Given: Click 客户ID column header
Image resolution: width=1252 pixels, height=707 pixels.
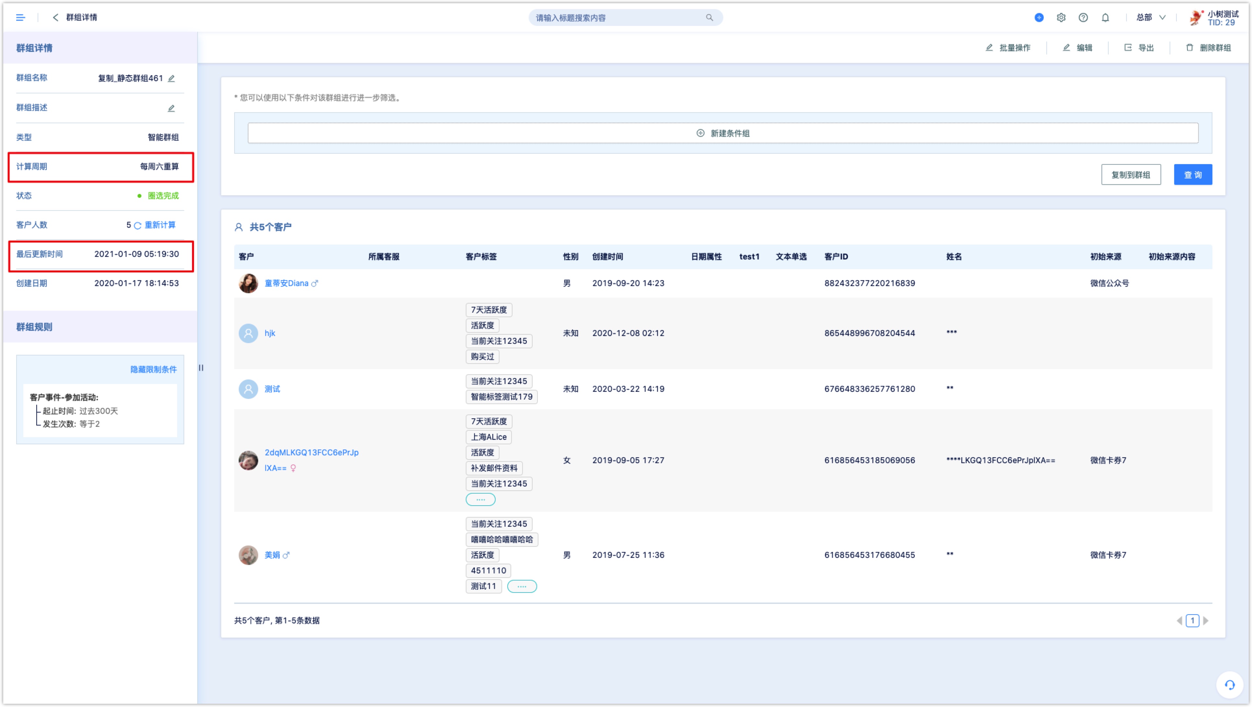Looking at the screenshot, I should pos(836,257).
